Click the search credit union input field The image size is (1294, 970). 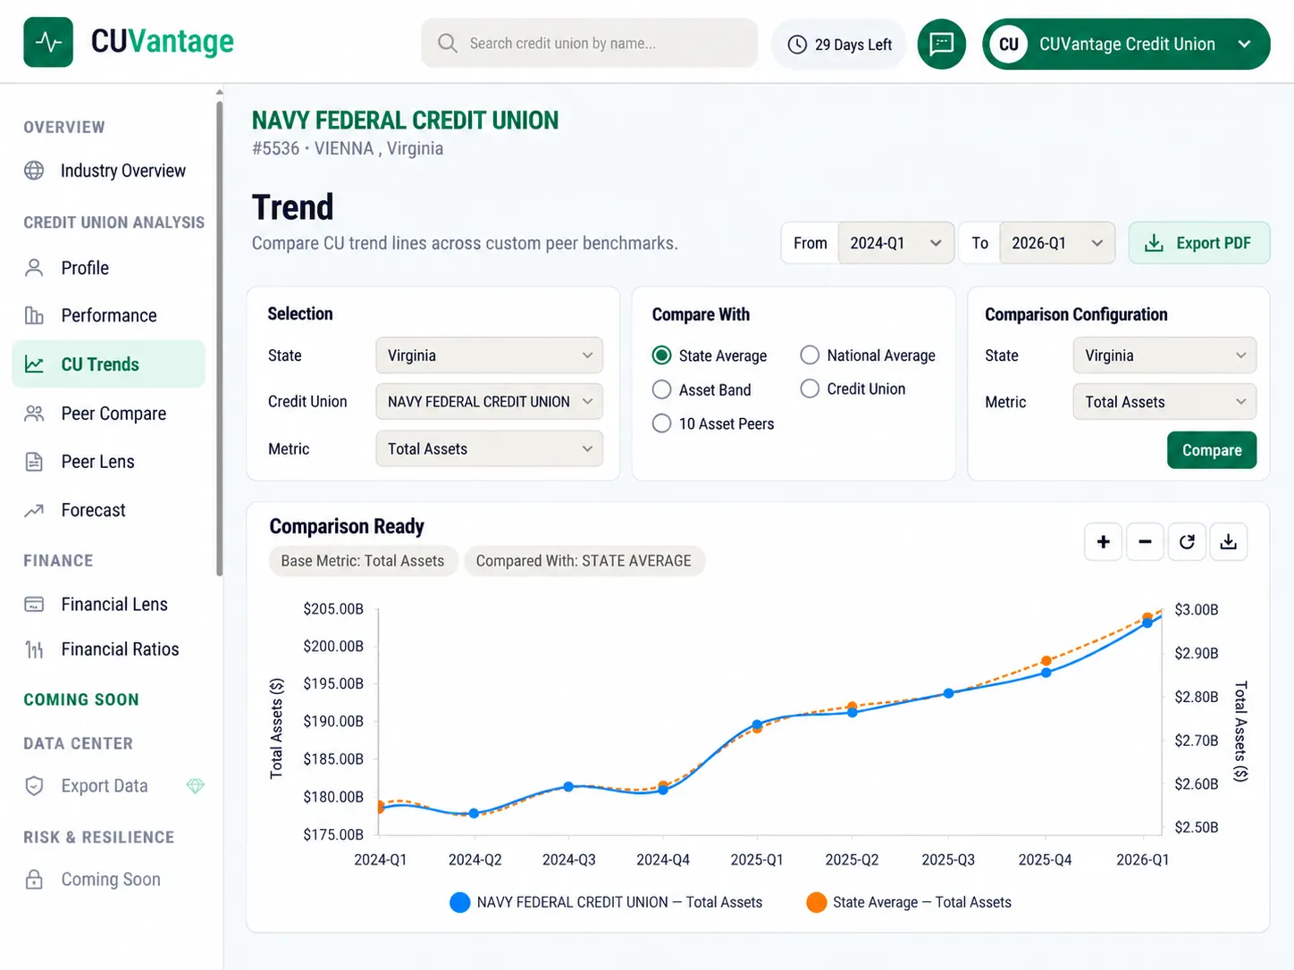coord(590,43)
